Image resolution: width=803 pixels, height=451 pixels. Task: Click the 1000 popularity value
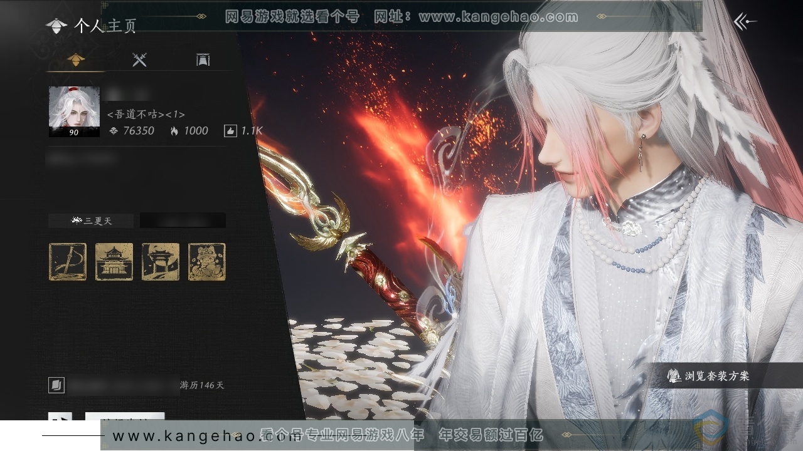[x=196, y=131]
